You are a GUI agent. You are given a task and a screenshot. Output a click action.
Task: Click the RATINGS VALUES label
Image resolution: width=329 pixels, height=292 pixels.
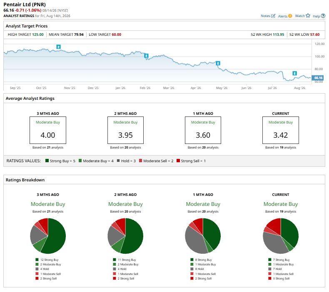click(x=23, y=161)
